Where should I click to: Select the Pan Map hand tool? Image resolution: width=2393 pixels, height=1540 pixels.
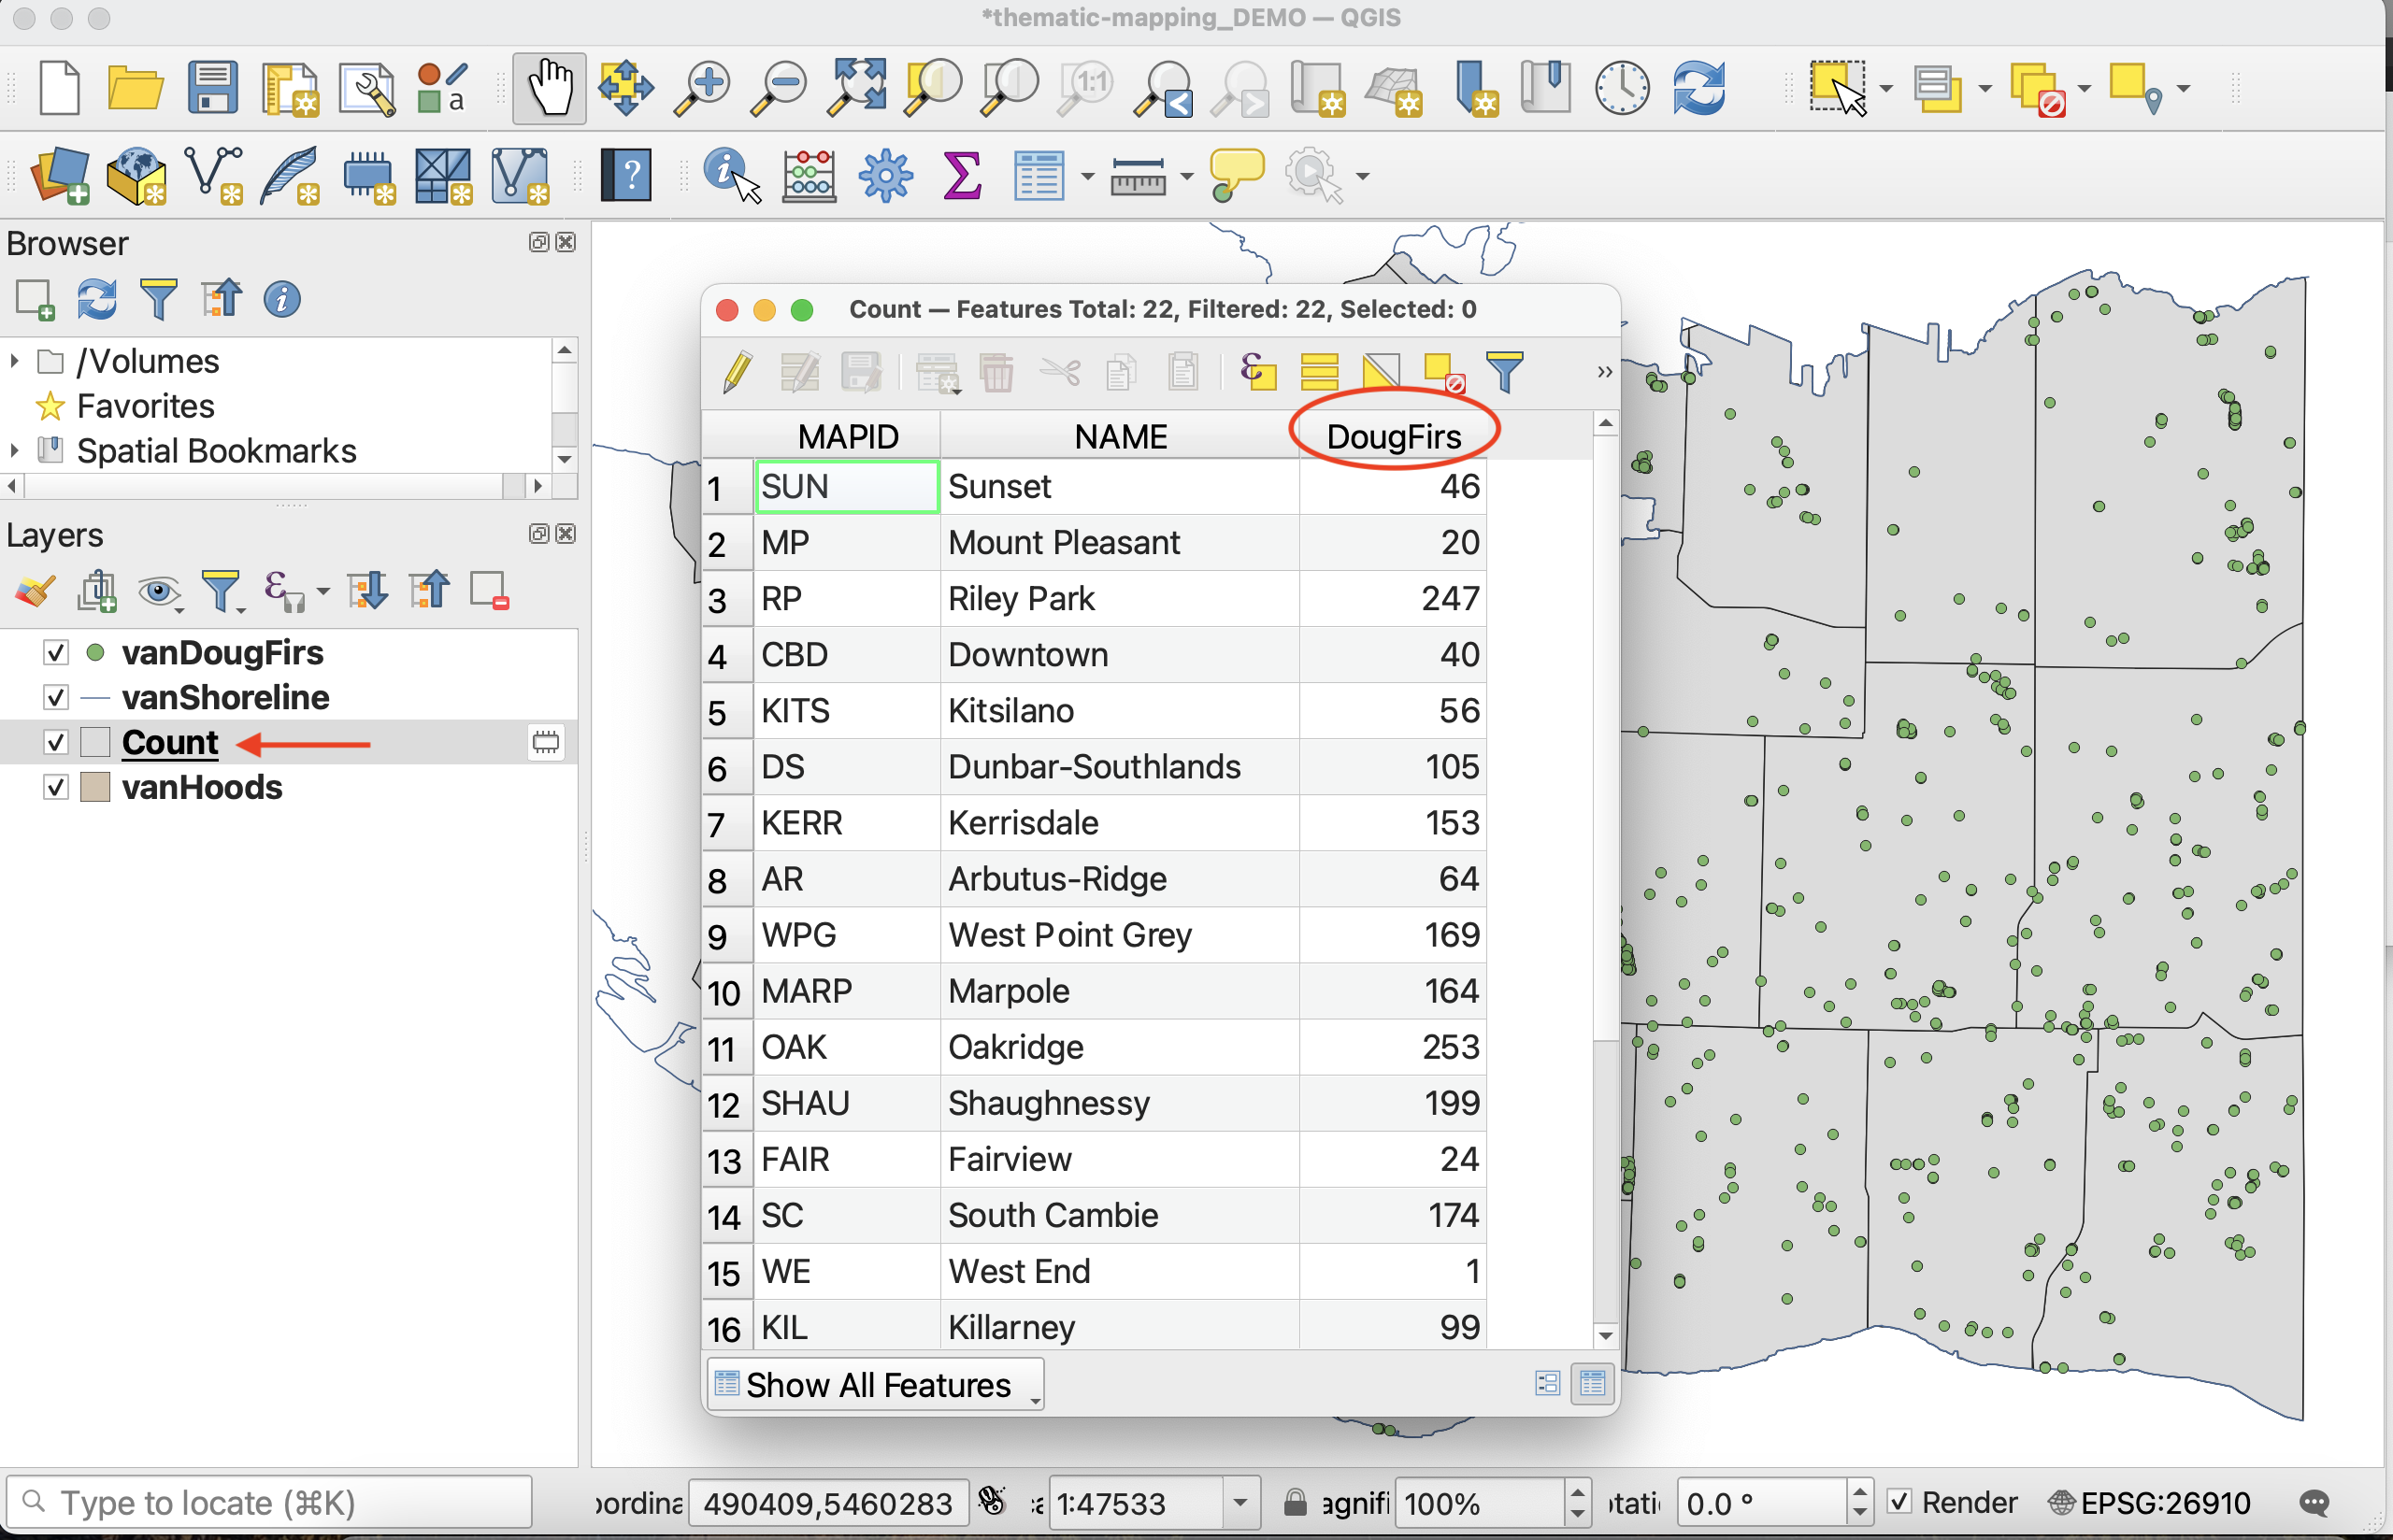click(x=549, y=88)
